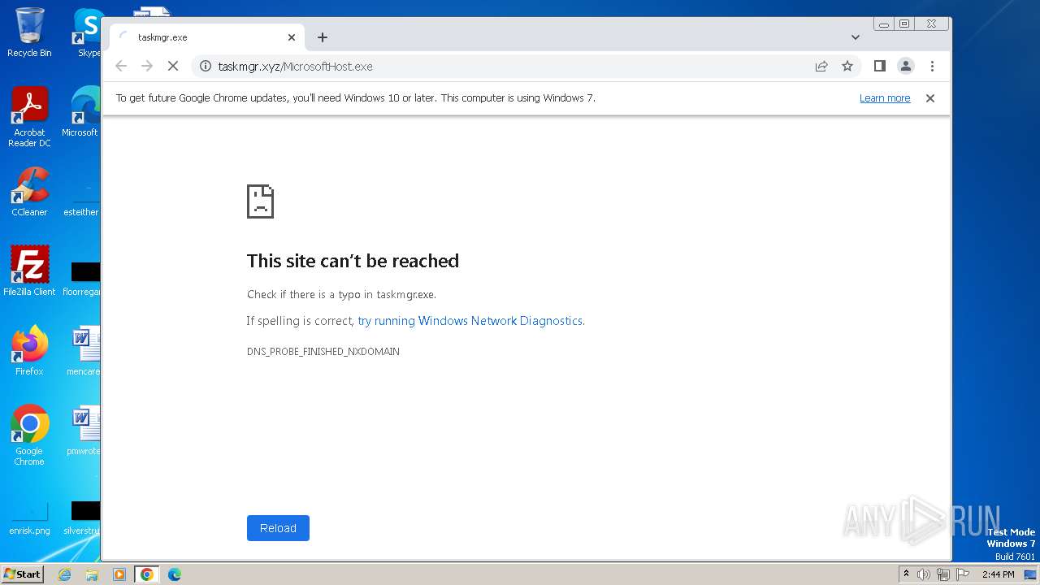Click network icon in system tray
This screenshot has height=585, width=1040.
[942, 574]
